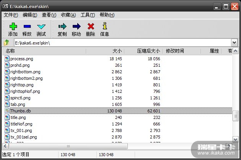Viewport: 241px width, 160px height.
Task: Click the 7z icon in the title bar
Action: [5, 6]
